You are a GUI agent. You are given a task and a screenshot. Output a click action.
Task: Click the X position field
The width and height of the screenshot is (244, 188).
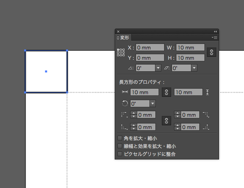(150, 48)
